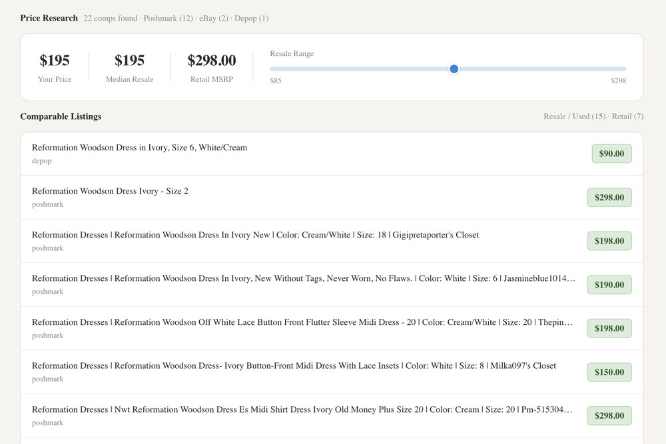
Task: Click the 'Comparable Listings' heading
Action: (x=61, y=116)
